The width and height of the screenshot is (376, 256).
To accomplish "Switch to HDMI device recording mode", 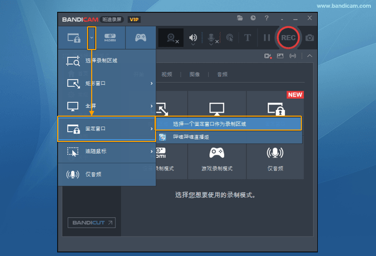I will click(x=110, y=38).
